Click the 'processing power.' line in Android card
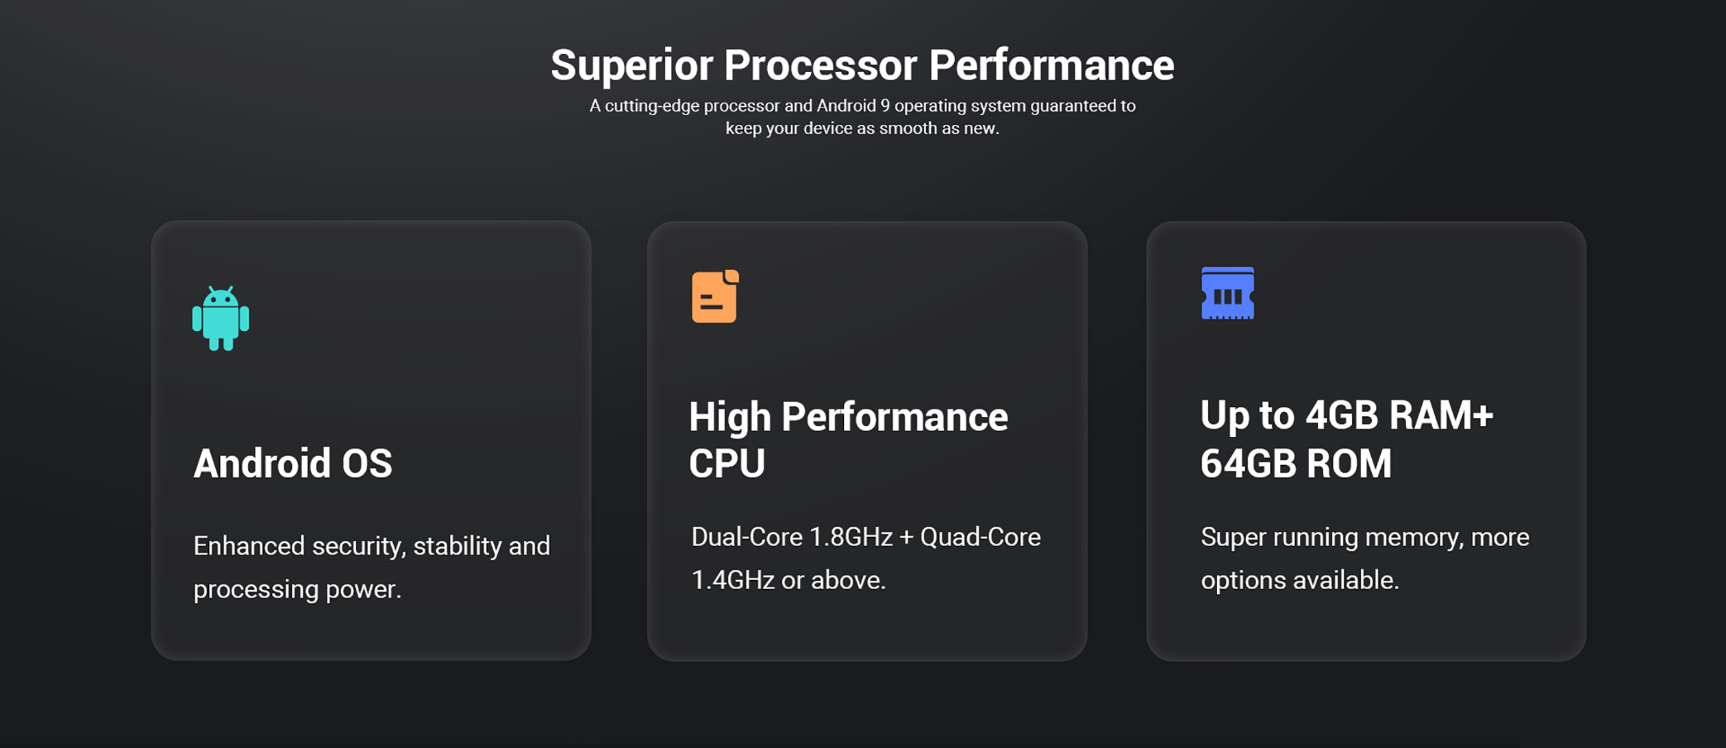 pos(297,590)
